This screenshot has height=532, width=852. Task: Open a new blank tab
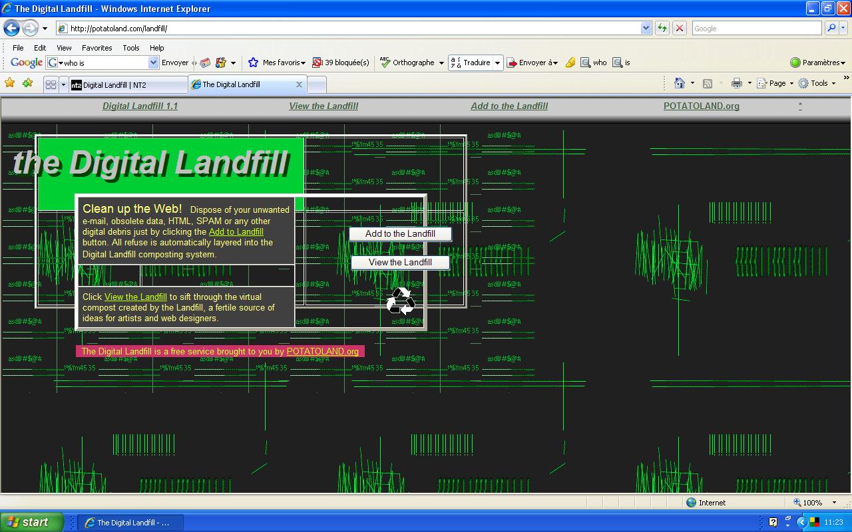tap(317, 84)
